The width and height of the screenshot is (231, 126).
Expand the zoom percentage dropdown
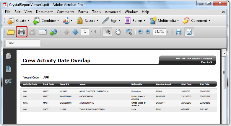pyautogui.click(x=167, y=32)
